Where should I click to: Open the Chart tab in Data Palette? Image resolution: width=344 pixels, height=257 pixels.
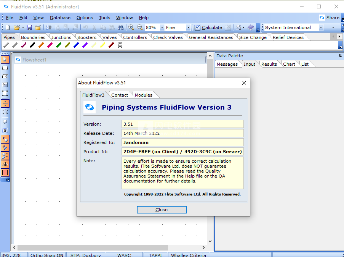tap(289, 64)
